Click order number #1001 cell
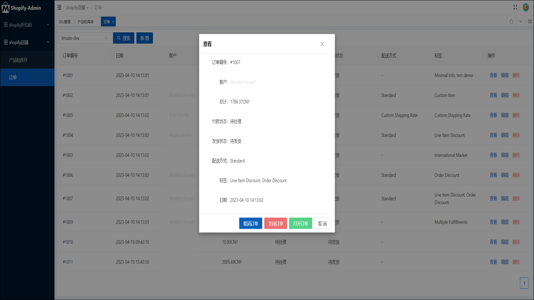 pyautogui.click(x=68, y=75)
